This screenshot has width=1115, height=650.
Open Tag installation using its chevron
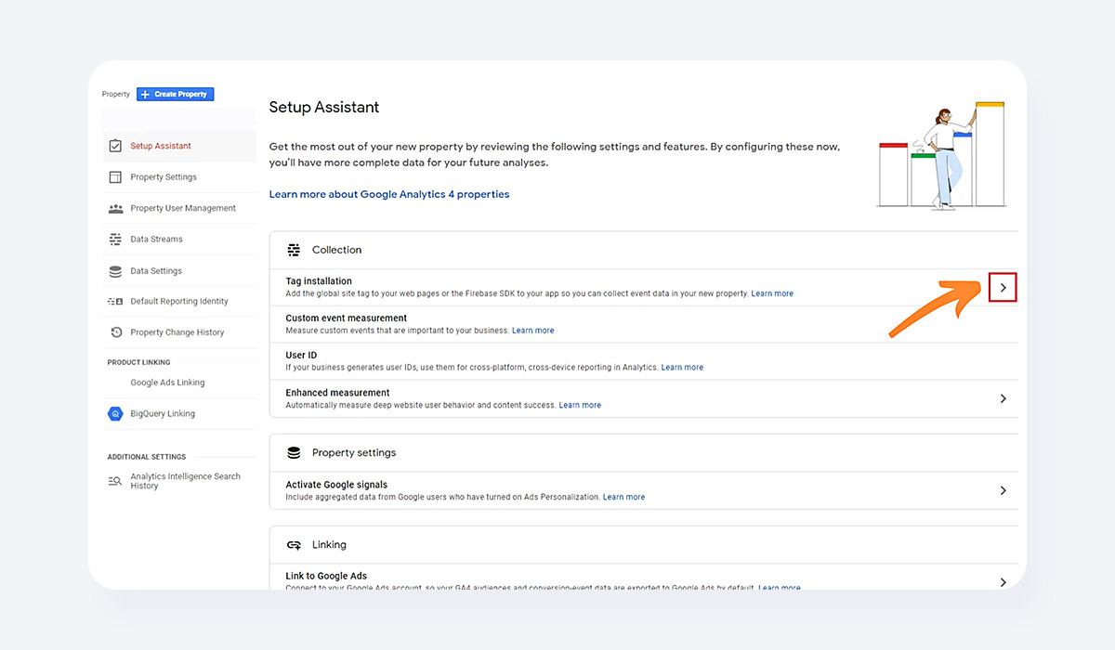[x=1003, y=288]
